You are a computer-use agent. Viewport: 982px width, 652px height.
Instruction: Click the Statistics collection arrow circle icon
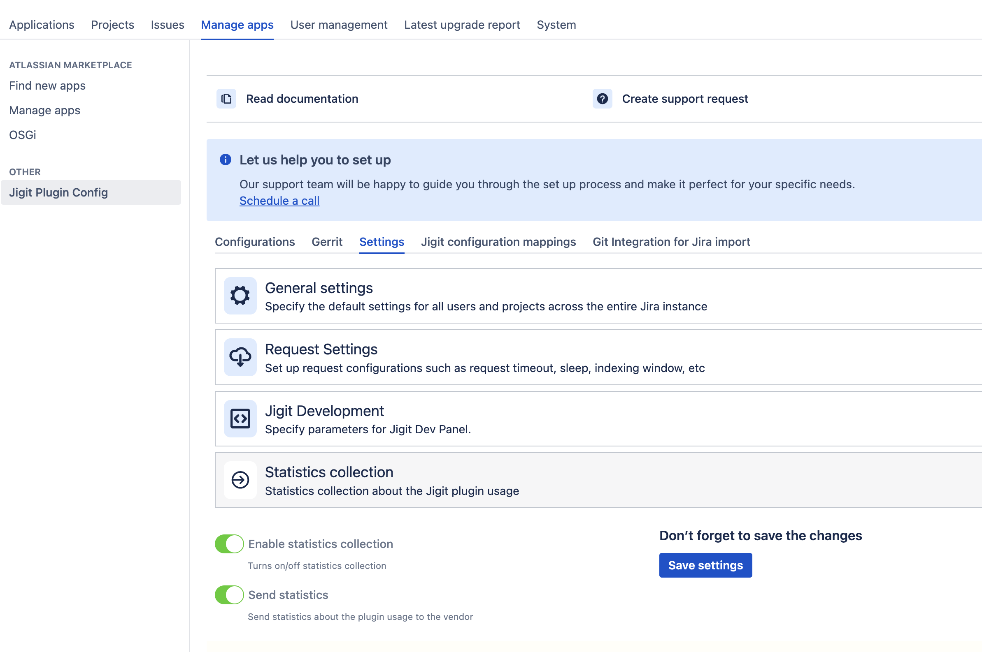click(240, 480)
